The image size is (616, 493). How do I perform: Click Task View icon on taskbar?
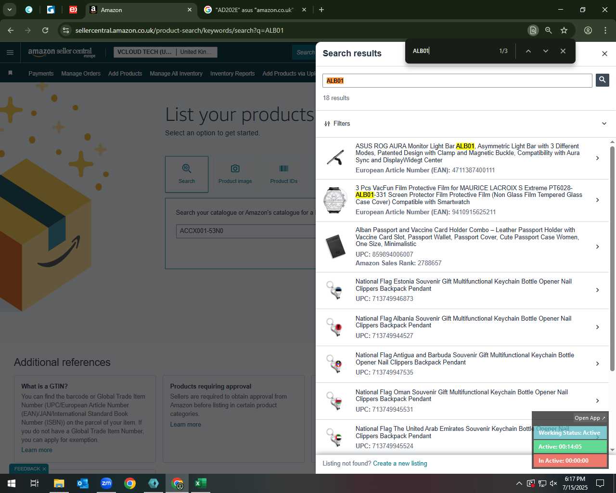click(x=35, y=483)
